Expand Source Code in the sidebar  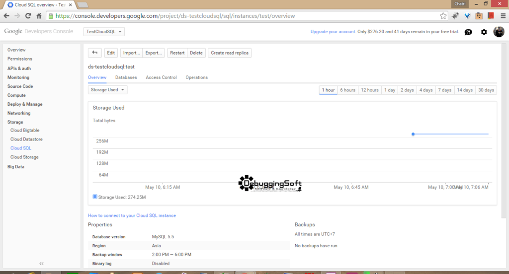[20, 86]
